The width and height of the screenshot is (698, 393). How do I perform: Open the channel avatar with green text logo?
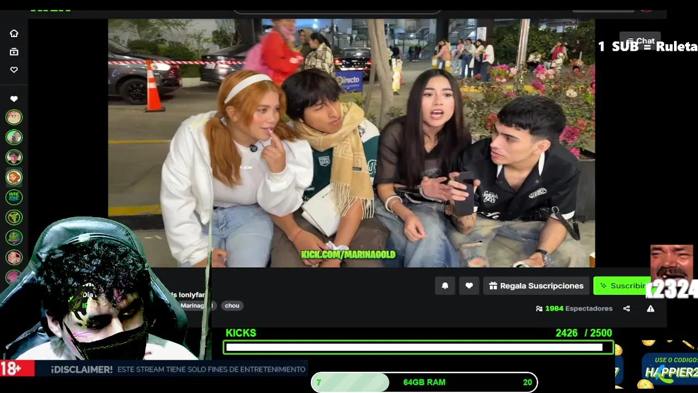pos(14,197)
